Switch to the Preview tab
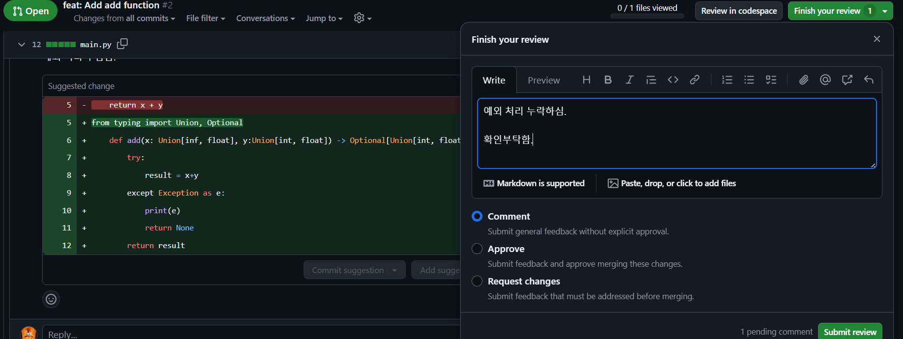 (x=543, y=80)
